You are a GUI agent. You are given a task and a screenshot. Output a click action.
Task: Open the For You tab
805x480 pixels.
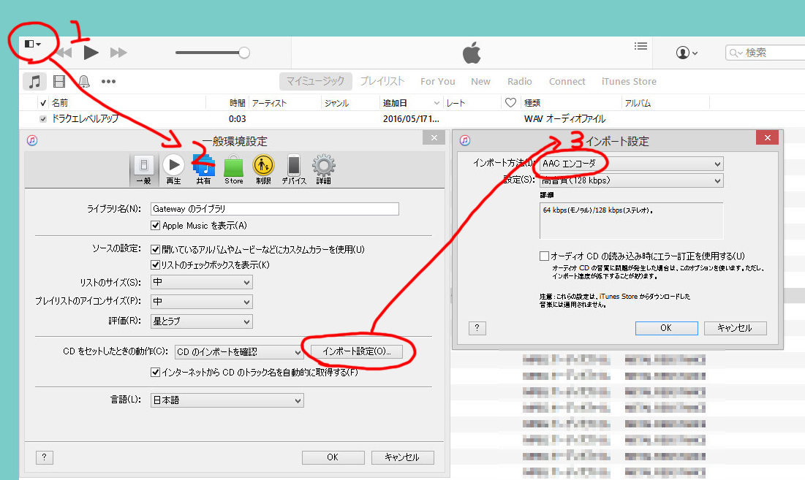(437, 82)
